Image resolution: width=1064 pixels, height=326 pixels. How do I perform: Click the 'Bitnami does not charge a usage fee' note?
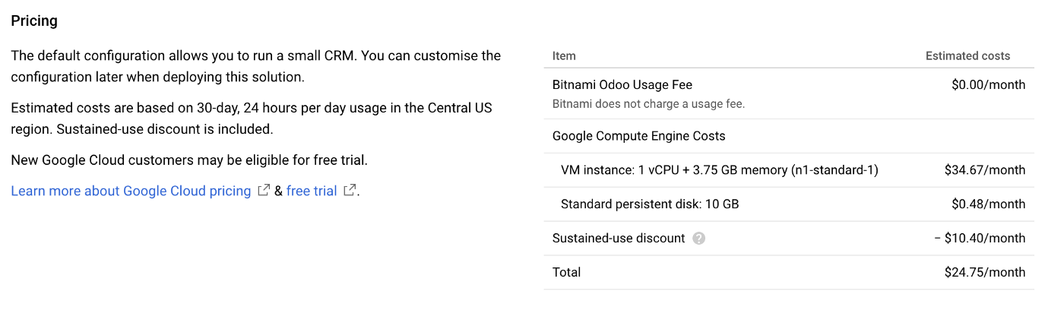(648, 103)
